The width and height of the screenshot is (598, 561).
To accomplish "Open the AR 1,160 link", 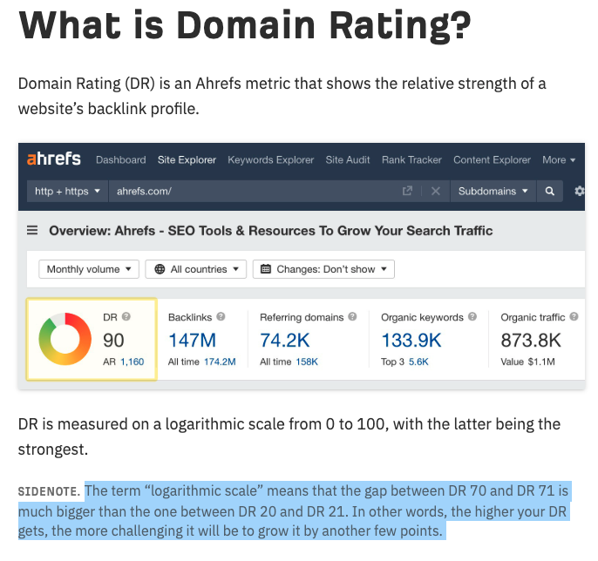I will tap(132, 362).
